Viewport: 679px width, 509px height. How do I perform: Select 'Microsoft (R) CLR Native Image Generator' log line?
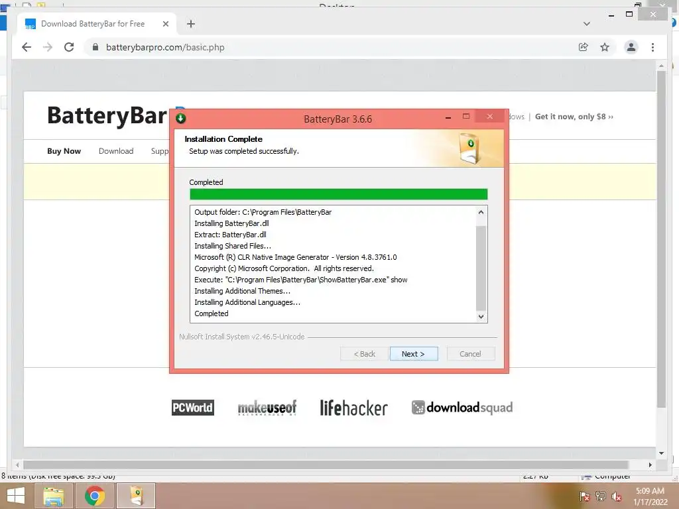pyautogui.click(x=295, y=257)
